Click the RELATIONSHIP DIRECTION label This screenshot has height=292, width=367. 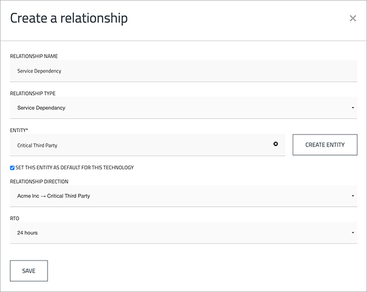[x=39, y=181]
